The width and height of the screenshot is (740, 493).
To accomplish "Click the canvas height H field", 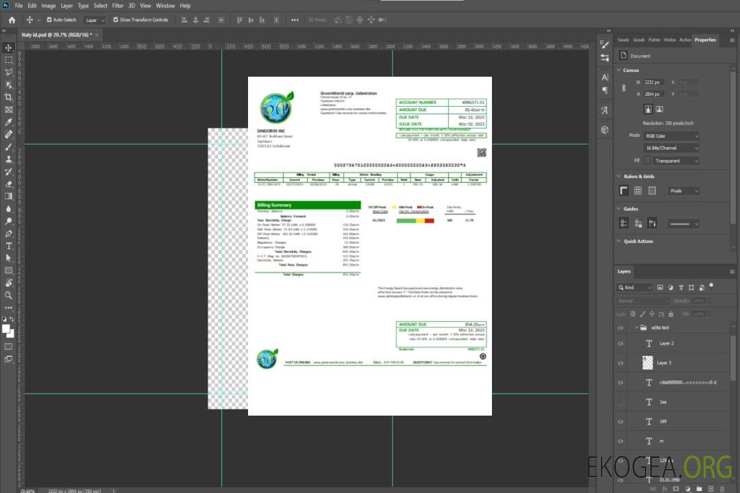I will tap(654, 94).
